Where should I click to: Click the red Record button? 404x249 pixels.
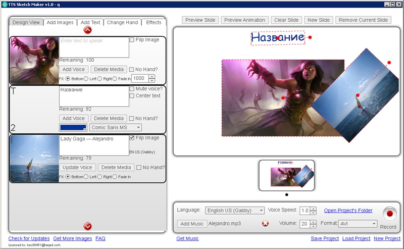tap(389, 214)
